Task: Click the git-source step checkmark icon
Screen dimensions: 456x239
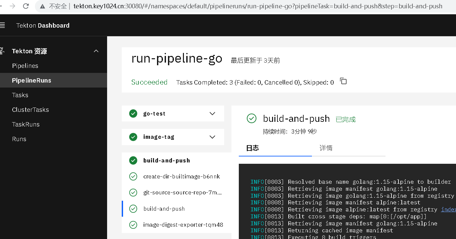Action: point(133,192)
